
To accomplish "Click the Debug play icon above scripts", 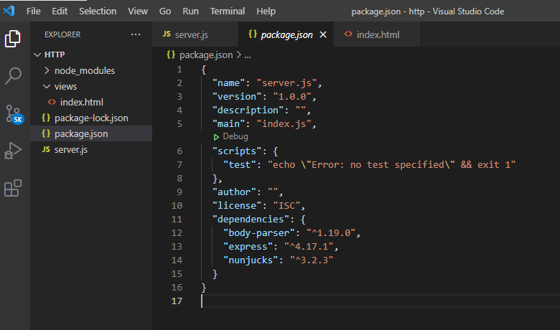I will [216, 137].
